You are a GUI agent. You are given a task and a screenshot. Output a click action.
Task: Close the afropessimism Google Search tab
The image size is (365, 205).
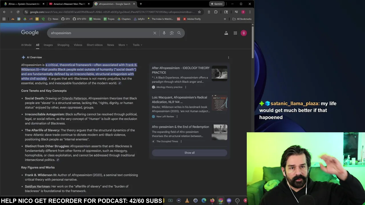(134, 4)
